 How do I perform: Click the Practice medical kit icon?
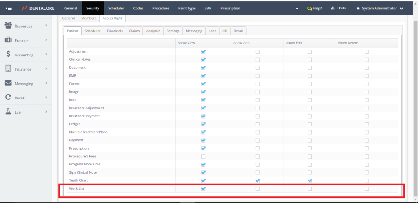[8, 40]
